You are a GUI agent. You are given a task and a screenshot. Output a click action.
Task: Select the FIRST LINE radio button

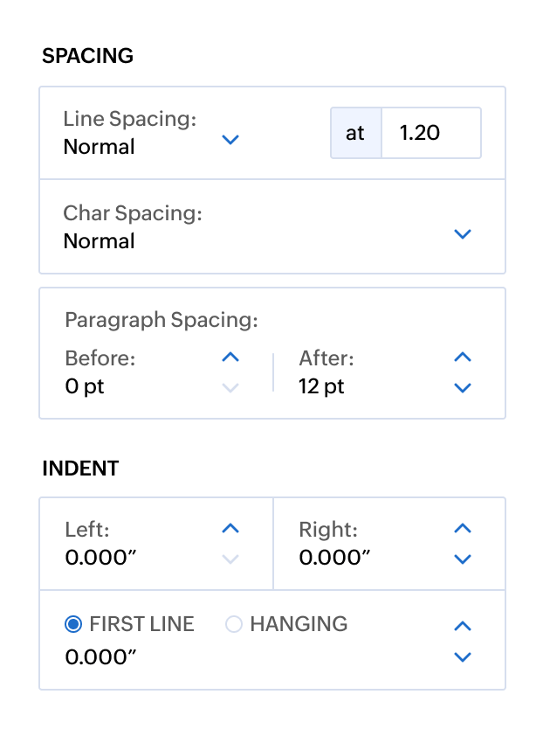point(73,624)
